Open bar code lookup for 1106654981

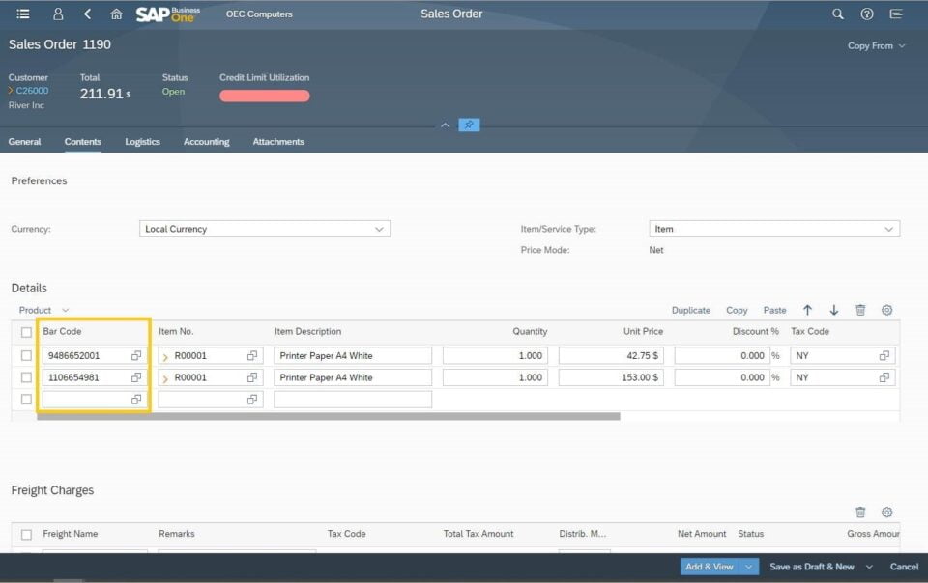click(136, 377)
